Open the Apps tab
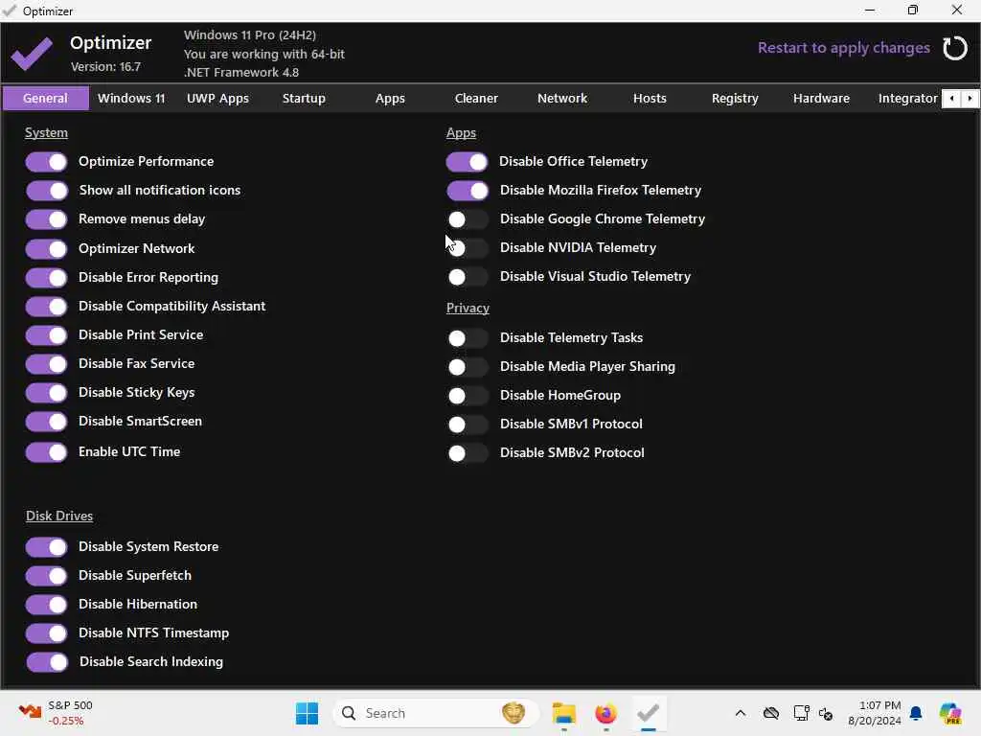Viewport: 981px width, 736px height. pos(391,99)
